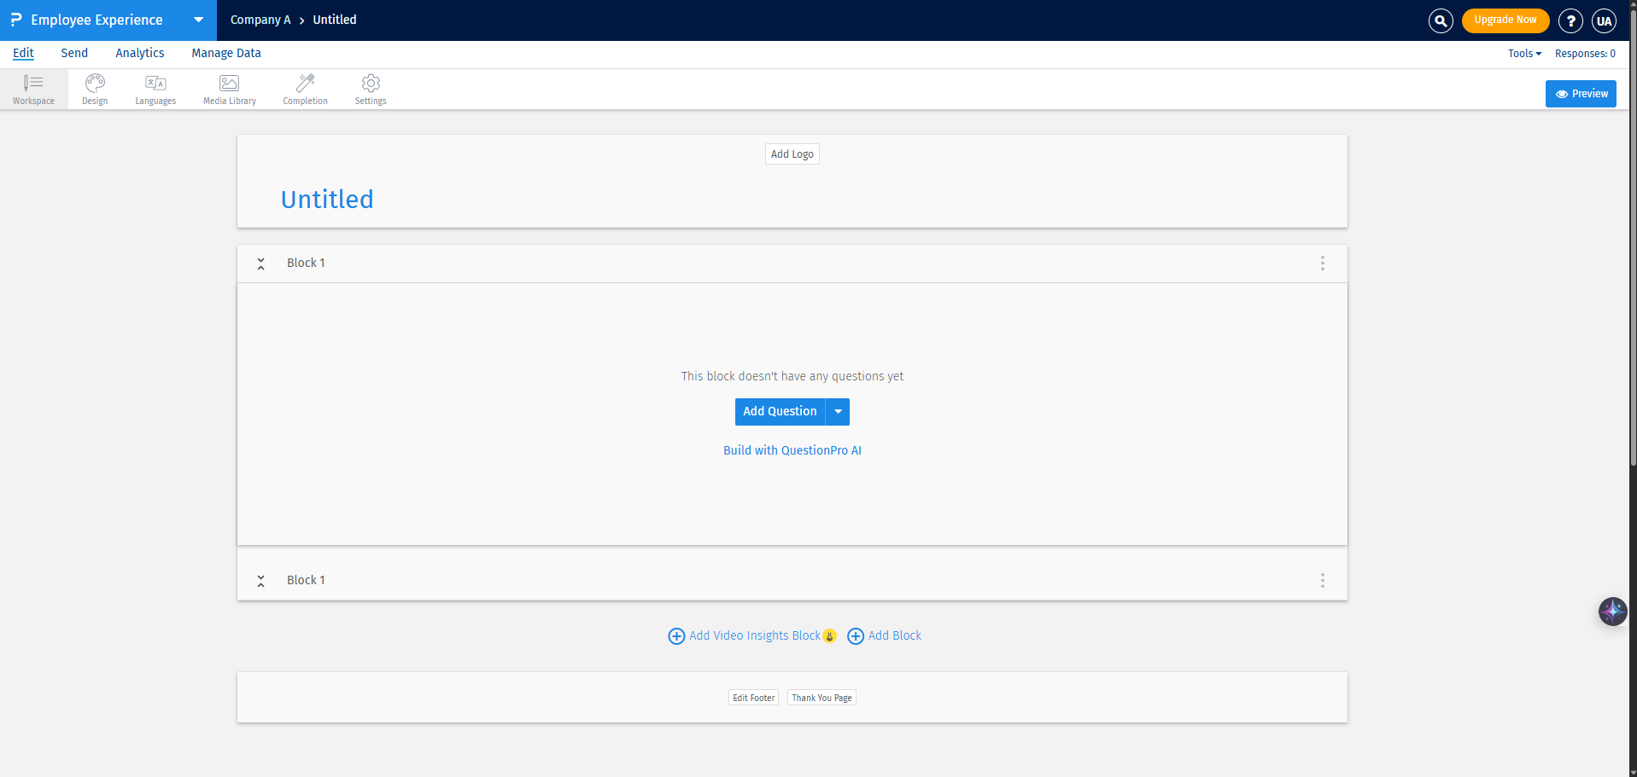This screenshot has height=777, width=1637.
Task: Open the UA account avatar menu
Action: (1604, 20)
